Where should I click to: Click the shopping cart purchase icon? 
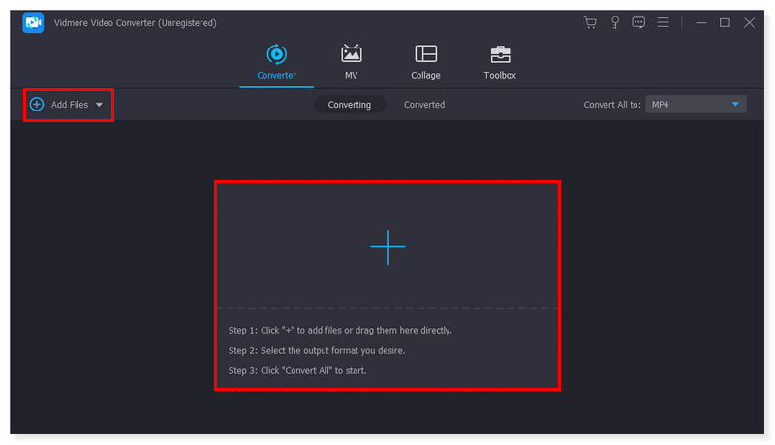(590, 22)
